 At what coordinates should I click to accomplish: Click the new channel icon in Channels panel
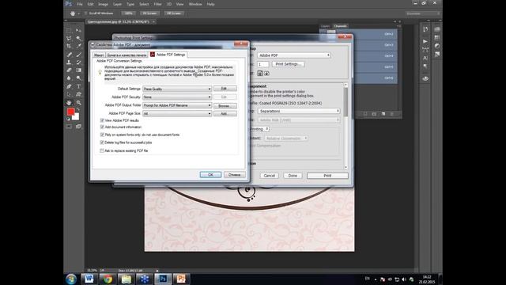tap(383, 114)
